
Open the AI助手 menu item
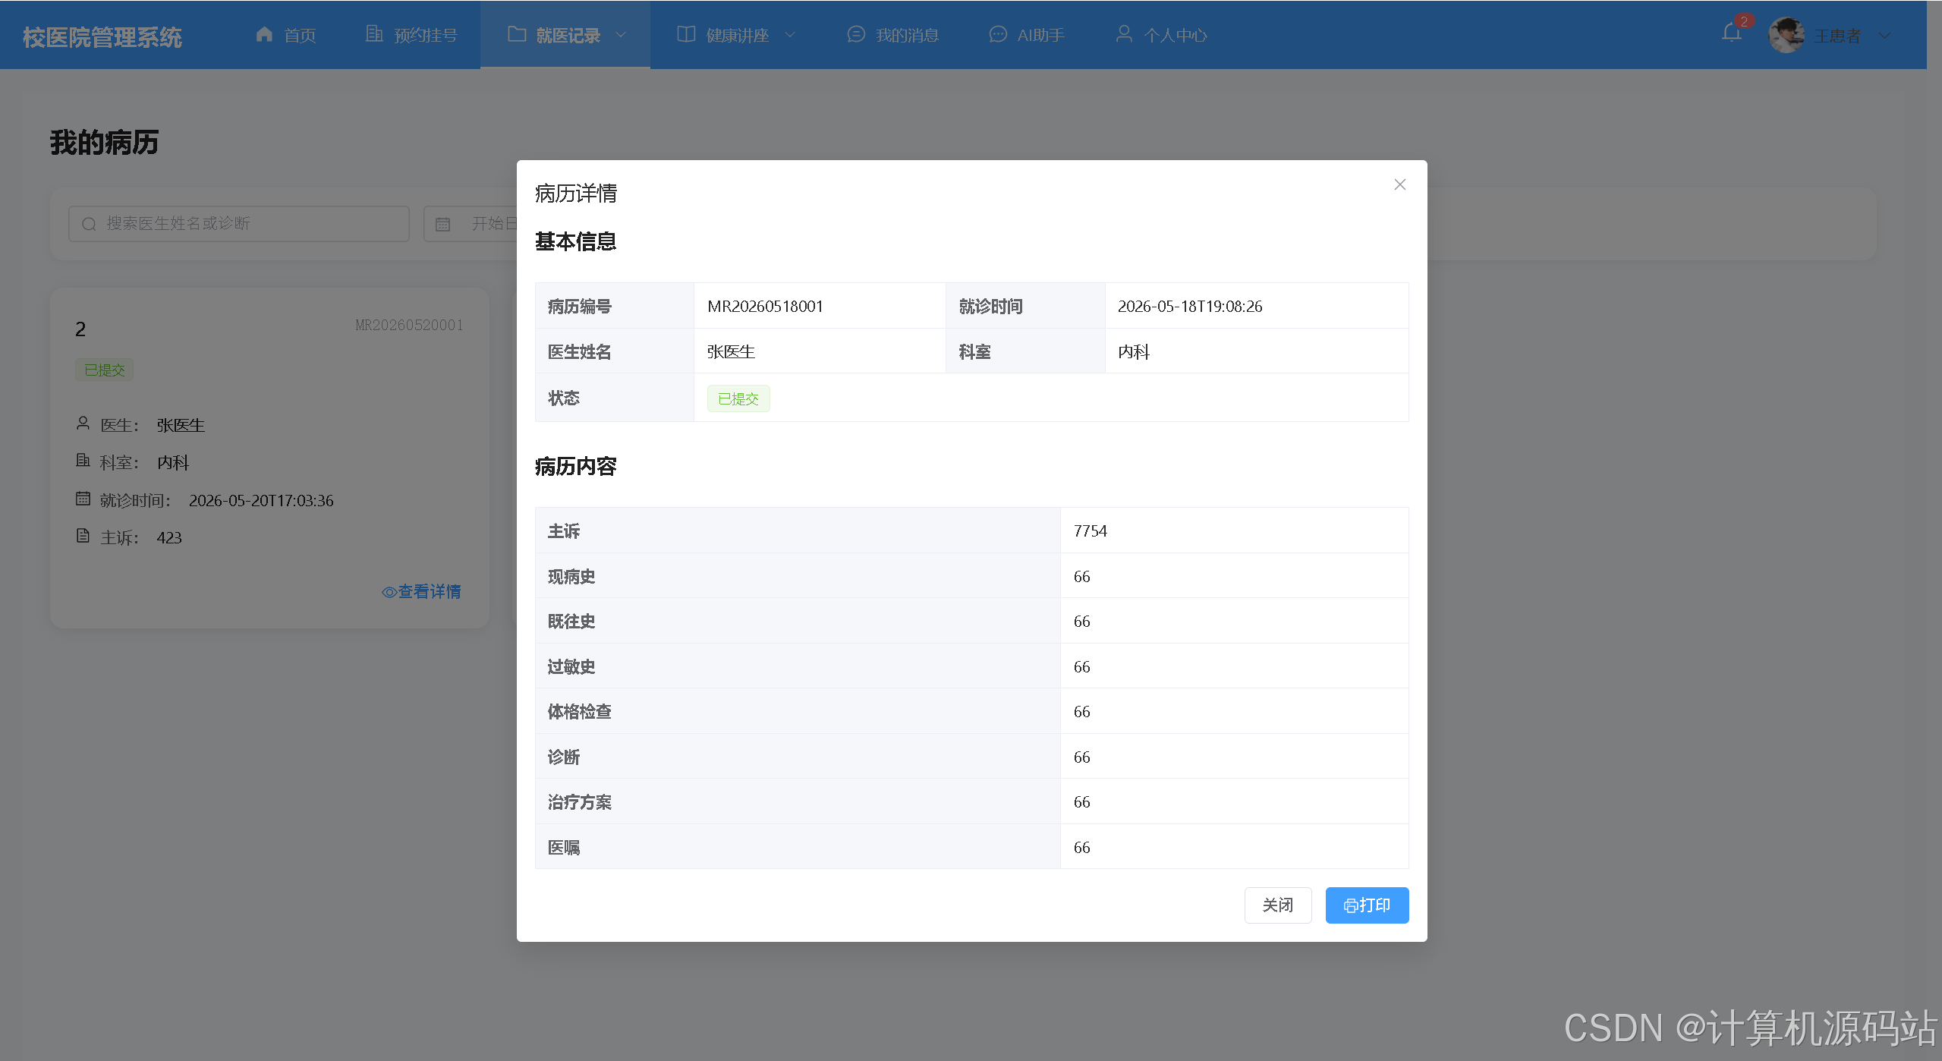1026,35
